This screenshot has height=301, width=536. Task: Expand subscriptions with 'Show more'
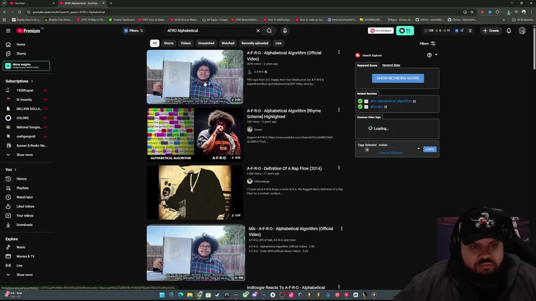point(26,155)
